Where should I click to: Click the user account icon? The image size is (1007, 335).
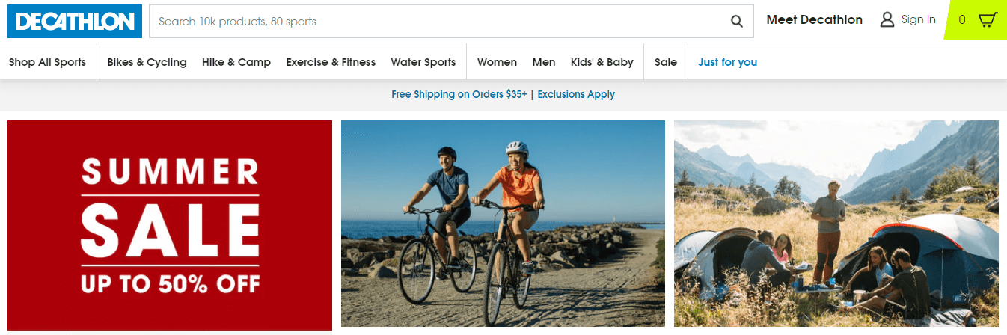tap(887, 20)
